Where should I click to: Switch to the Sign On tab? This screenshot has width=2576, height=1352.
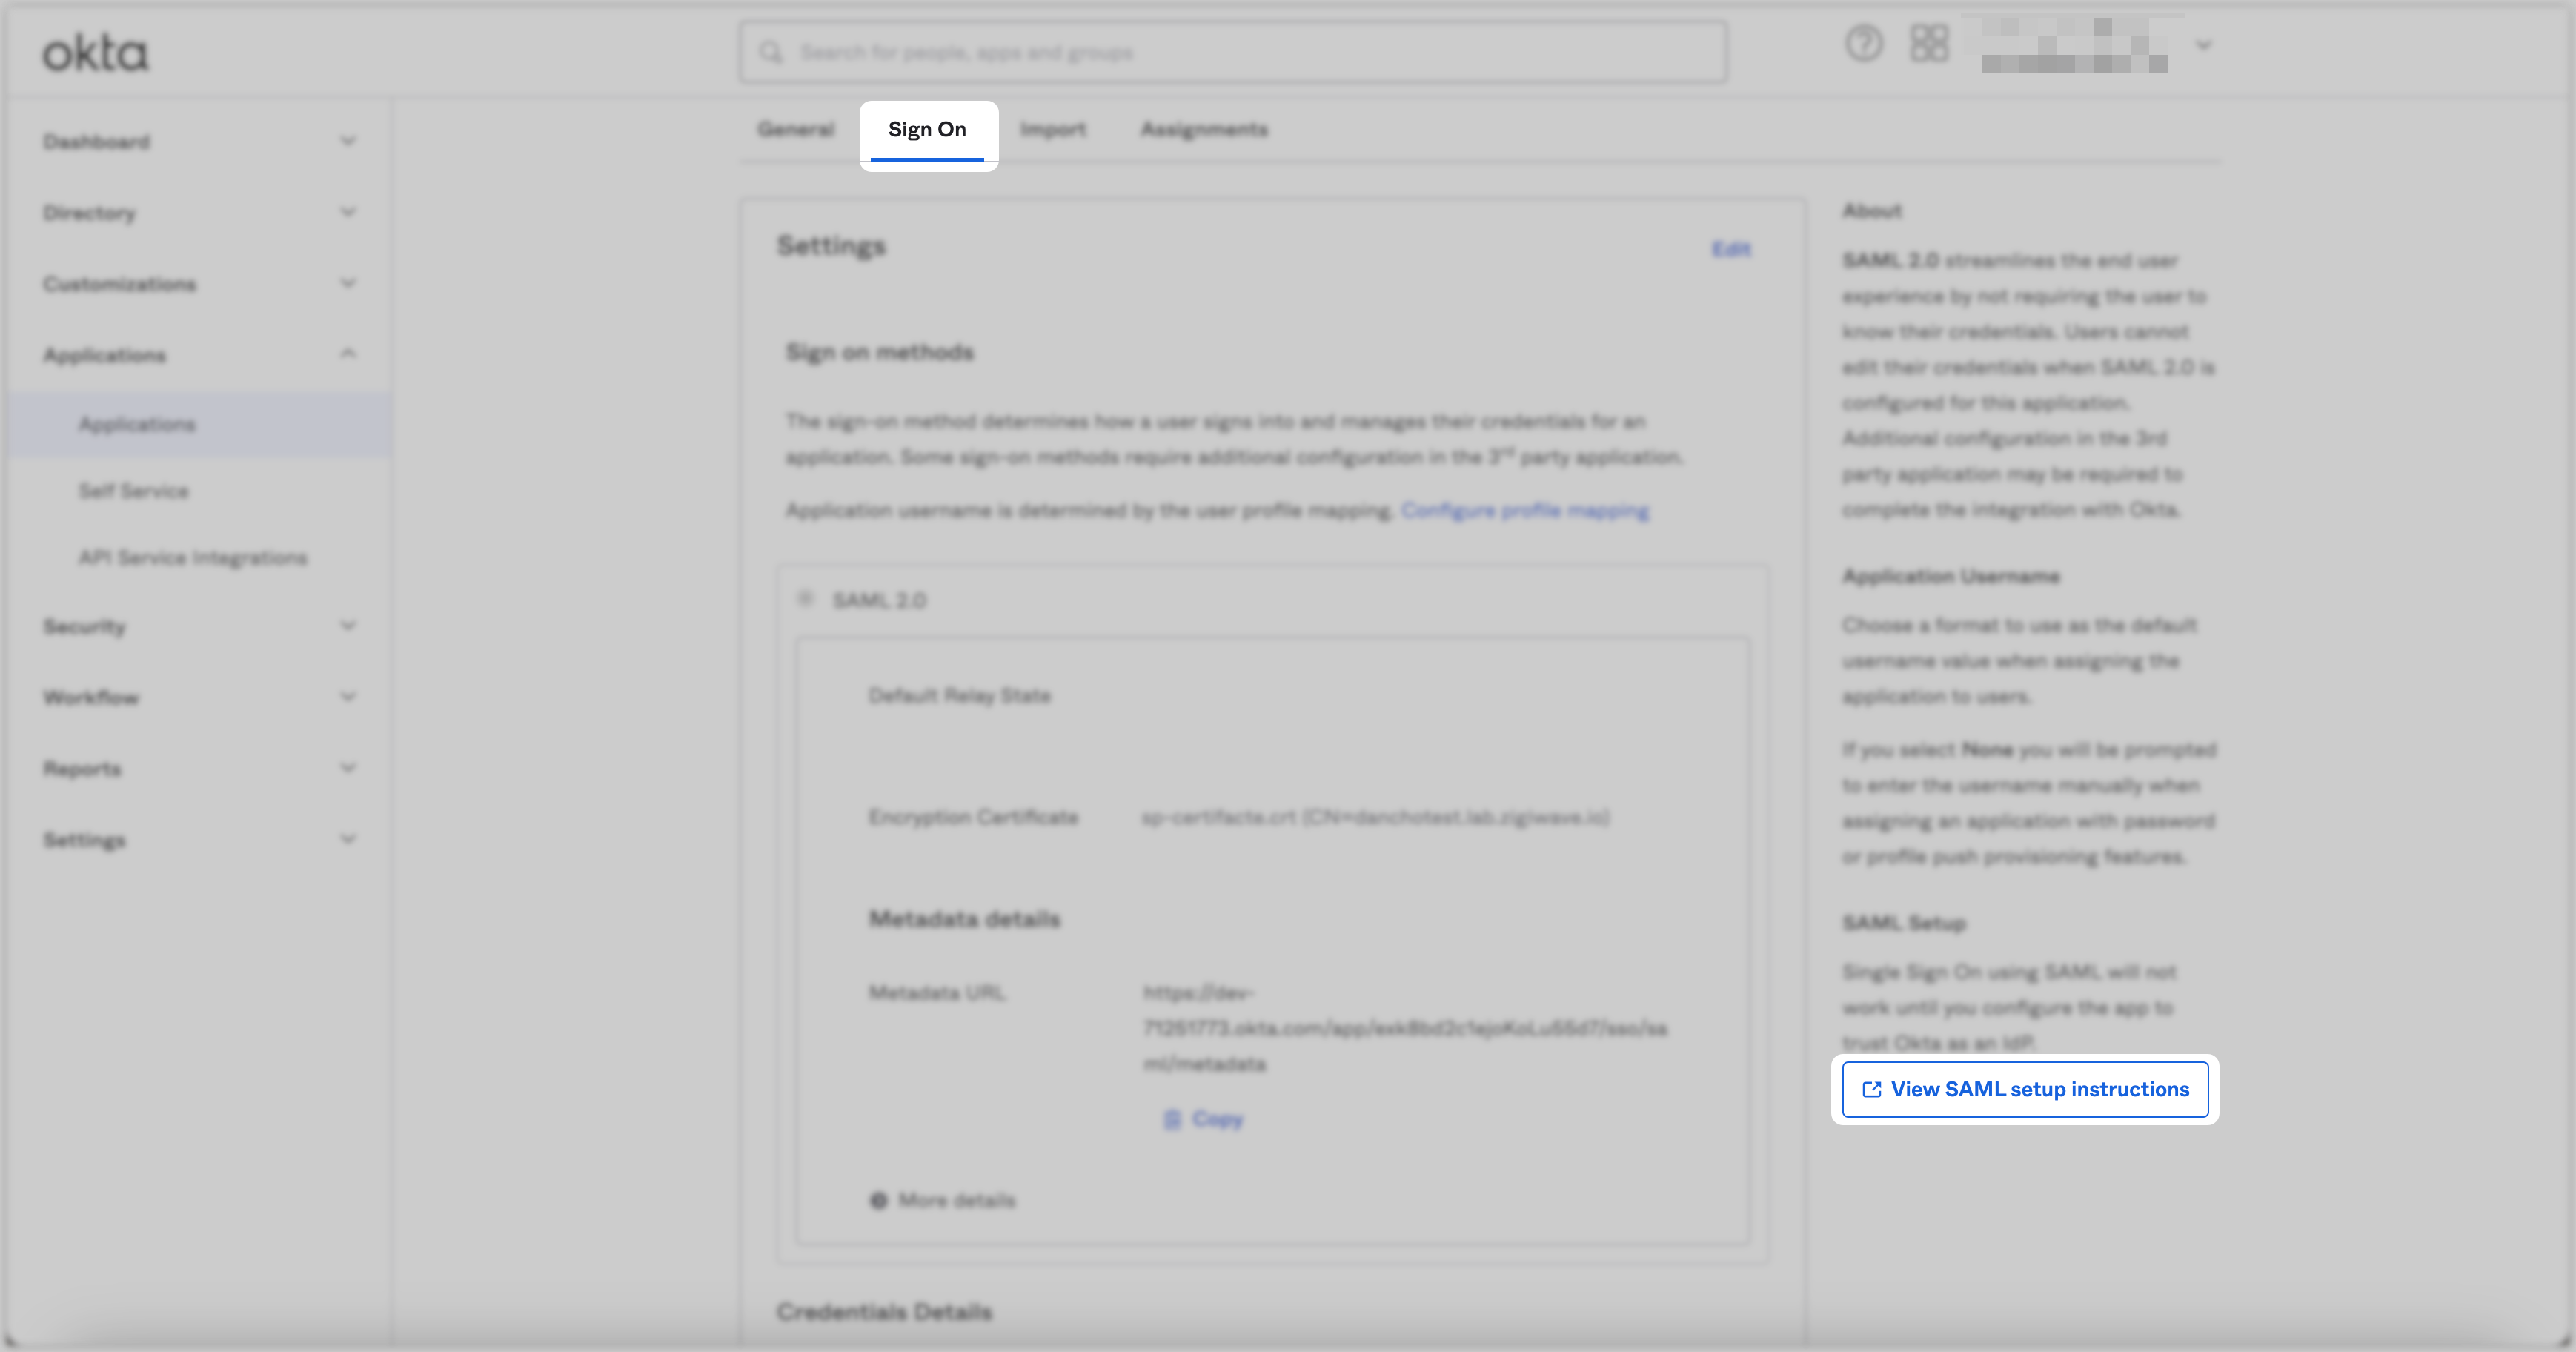click(927, 130)
